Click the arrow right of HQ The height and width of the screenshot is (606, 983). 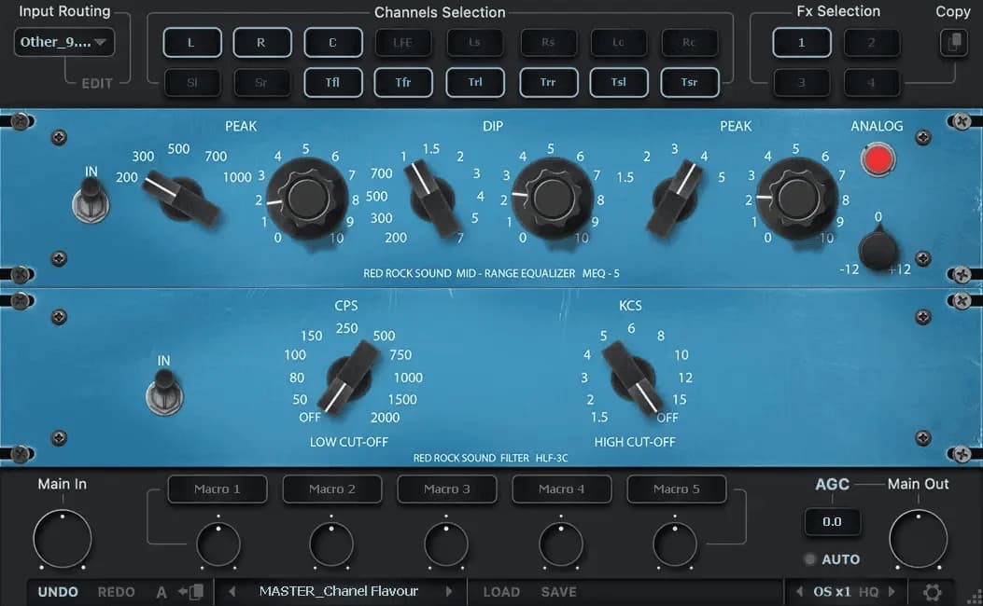coord(892,592)
